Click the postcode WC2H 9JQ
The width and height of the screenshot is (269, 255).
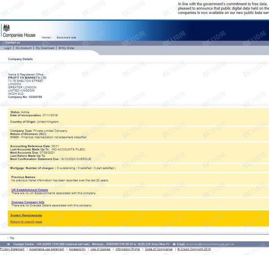15,94
